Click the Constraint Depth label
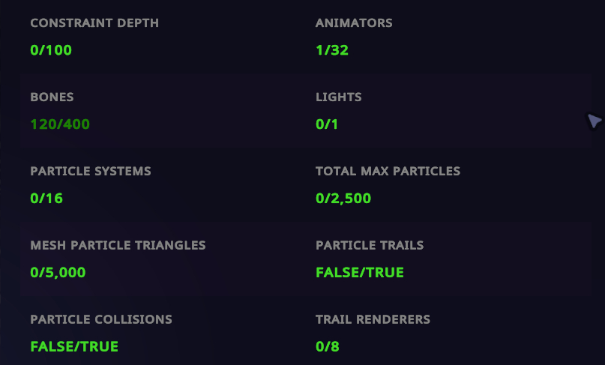 click(94, 23)
